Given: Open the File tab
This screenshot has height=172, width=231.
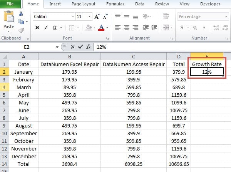Looking at the screenshot, I should [x=10, y=4].
